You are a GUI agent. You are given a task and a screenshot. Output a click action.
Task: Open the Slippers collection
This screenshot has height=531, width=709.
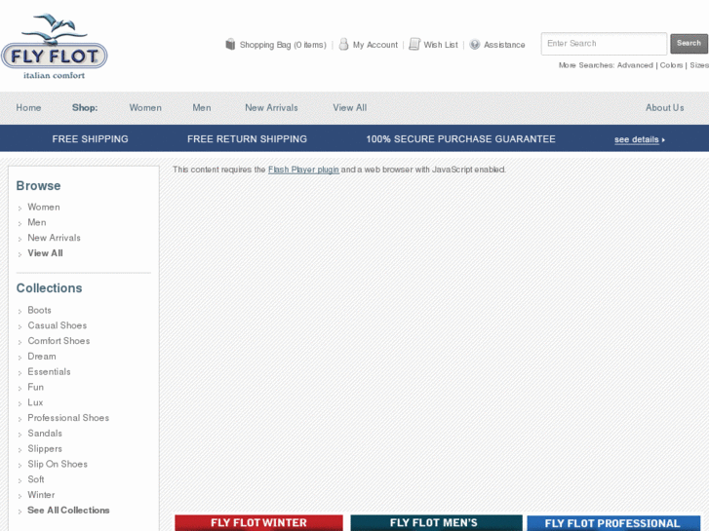(45, 449)
